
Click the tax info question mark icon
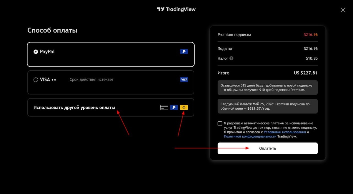231,58
